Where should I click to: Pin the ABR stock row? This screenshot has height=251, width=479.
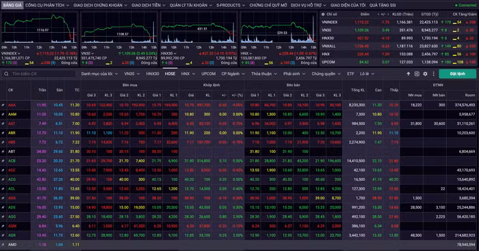tap(3, 133)
